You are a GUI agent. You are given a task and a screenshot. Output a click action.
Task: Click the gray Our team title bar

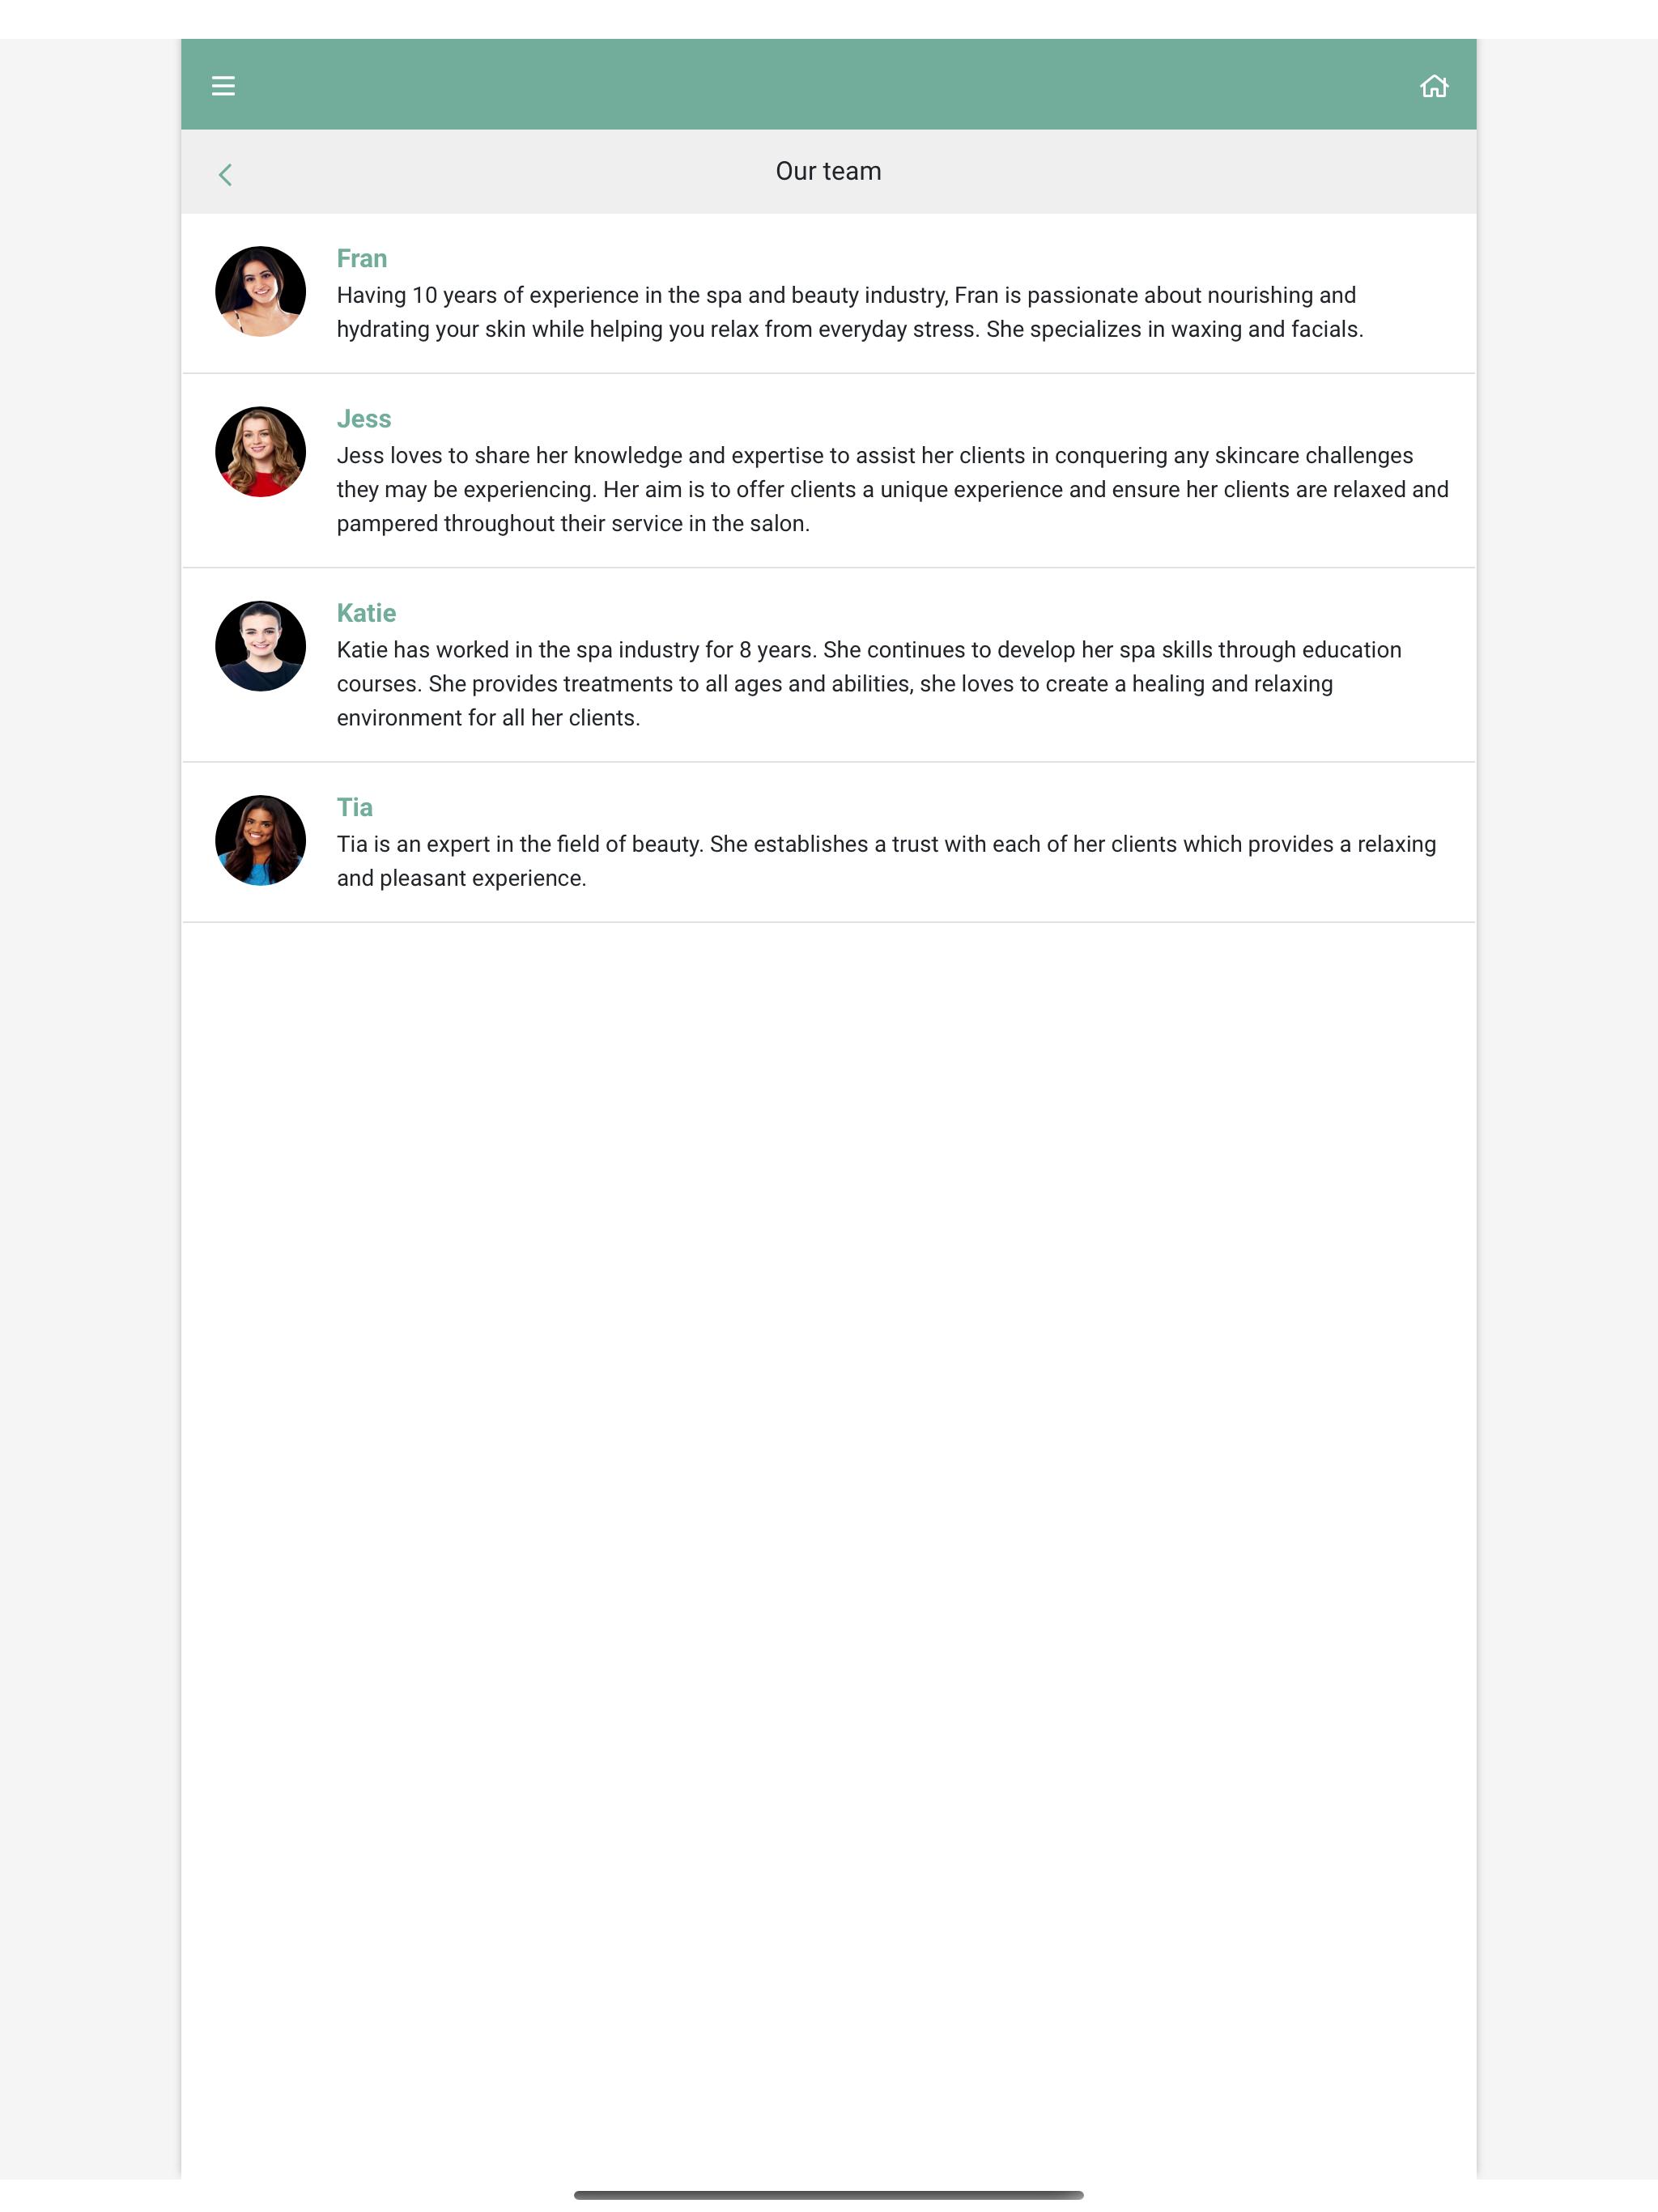828,171
